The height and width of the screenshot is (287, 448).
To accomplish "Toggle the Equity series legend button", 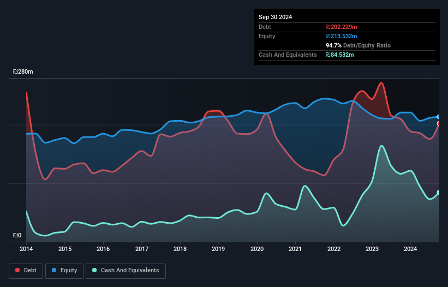I will pos(64,271).
